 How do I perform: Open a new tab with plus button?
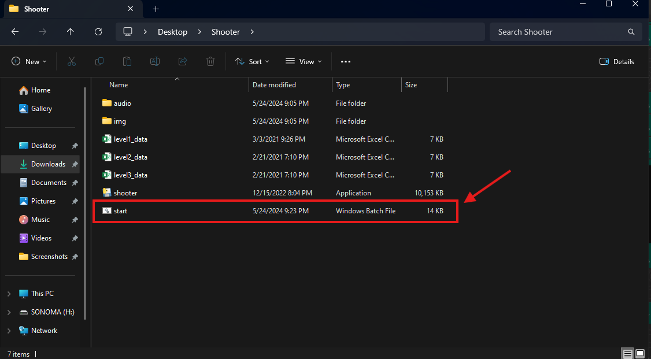156,9
